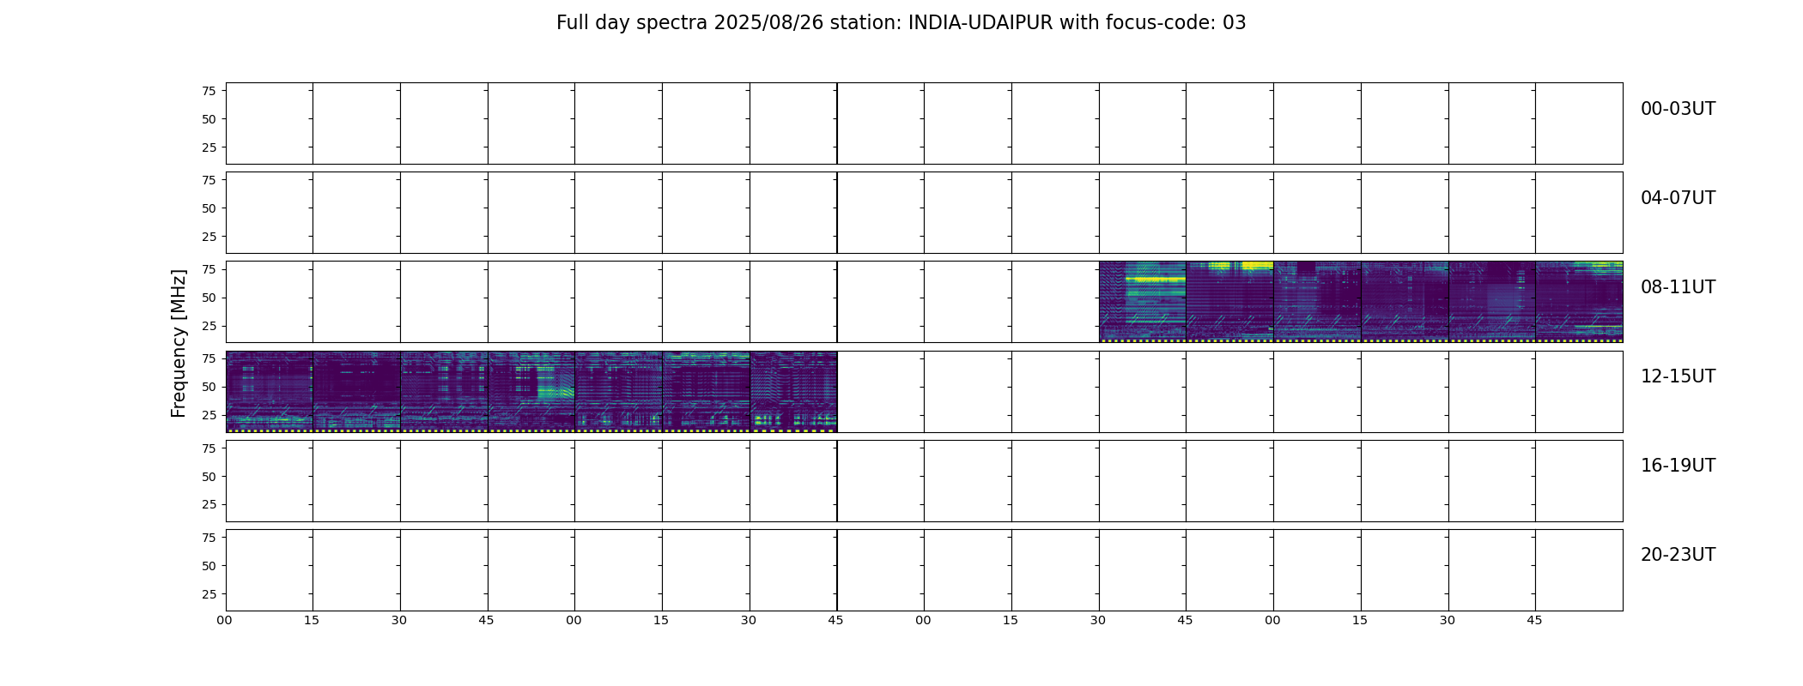Image resolution: width=1803 pixels, height=686 pixels.
Task: Click the '25' frequency tick of the 20-23UT row
Action: pyautogui.click(x=209, y=593)
